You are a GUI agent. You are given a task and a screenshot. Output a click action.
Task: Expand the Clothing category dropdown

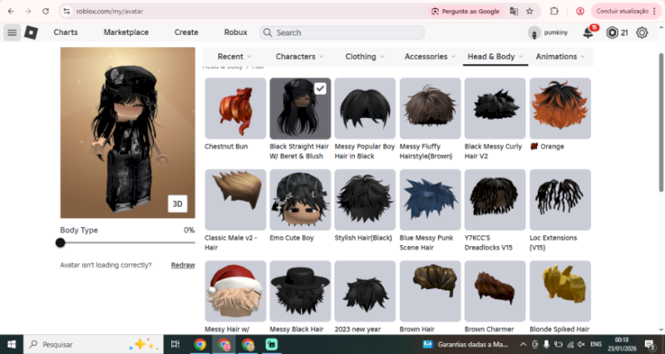point(365,57)
